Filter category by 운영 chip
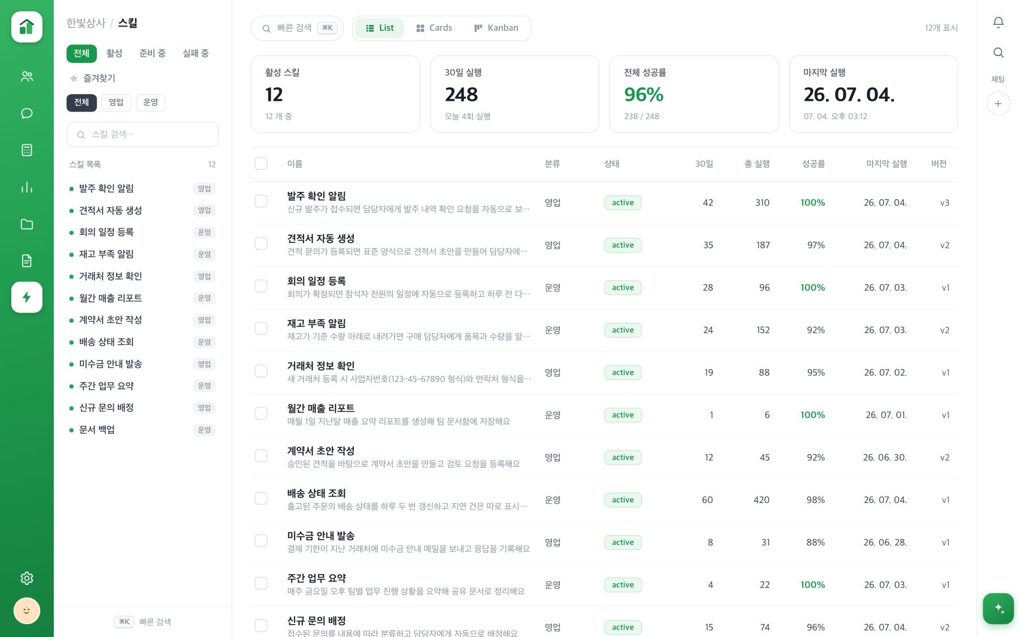This screenshot has height=637, width=1019. (x=151, y=102)
